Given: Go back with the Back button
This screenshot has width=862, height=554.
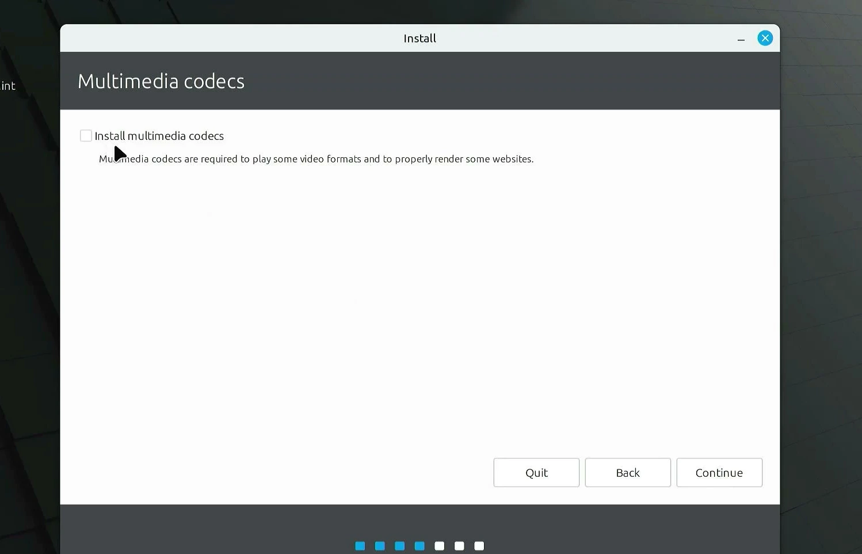Looking at the screenshot, I should (628, 473).
